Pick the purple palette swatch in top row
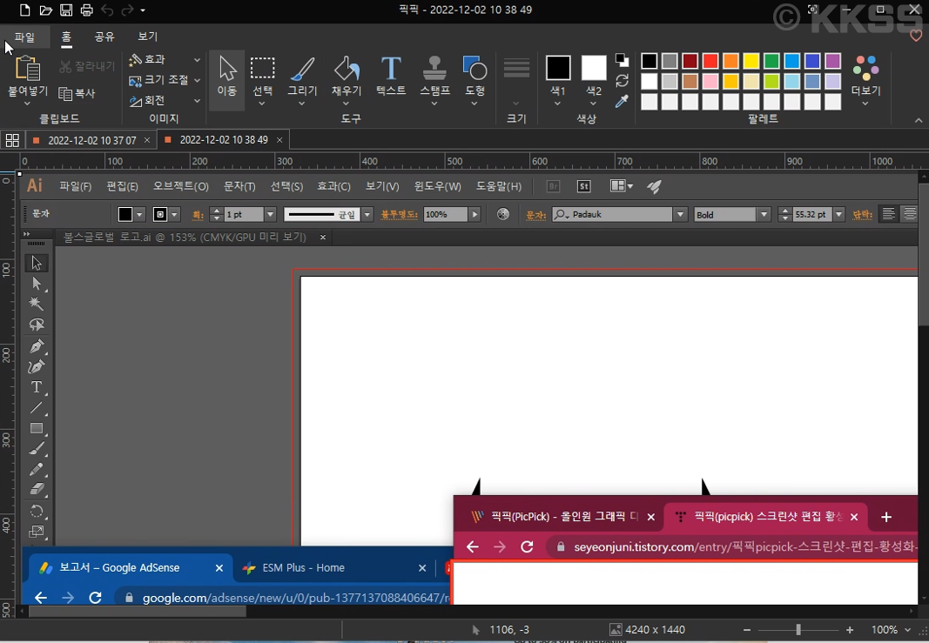Screen dimensions: 929x643 [x=833, y=61]
